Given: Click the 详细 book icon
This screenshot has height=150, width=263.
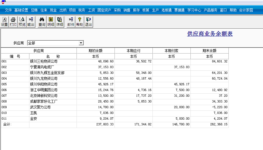Looking at the screenshot, I should click(60, 22).
